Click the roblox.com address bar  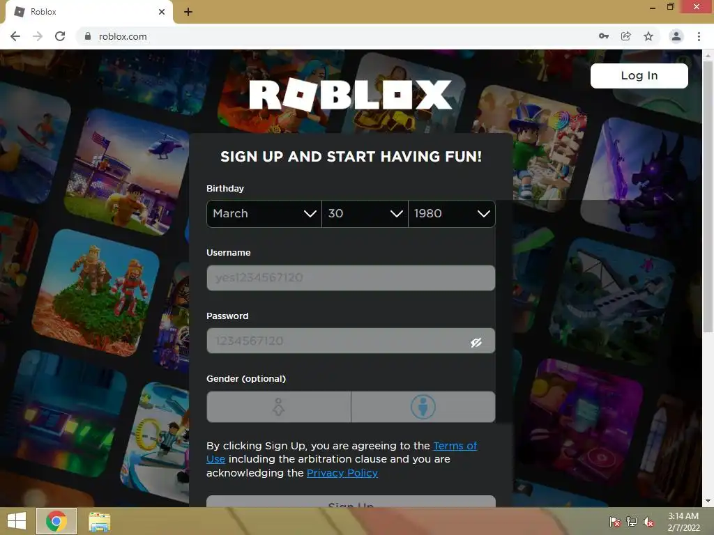[x=337, y=36]
